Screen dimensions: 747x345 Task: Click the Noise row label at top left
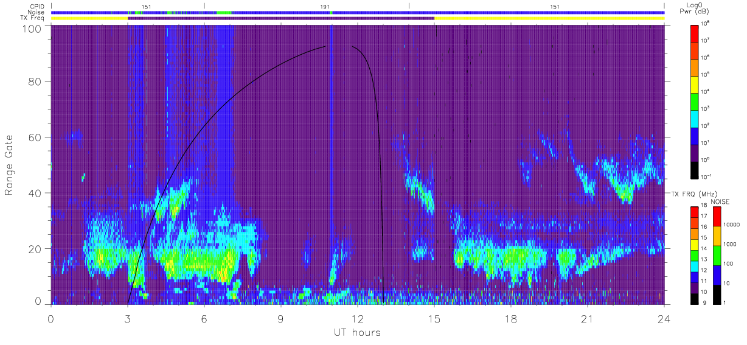(36, 12)
